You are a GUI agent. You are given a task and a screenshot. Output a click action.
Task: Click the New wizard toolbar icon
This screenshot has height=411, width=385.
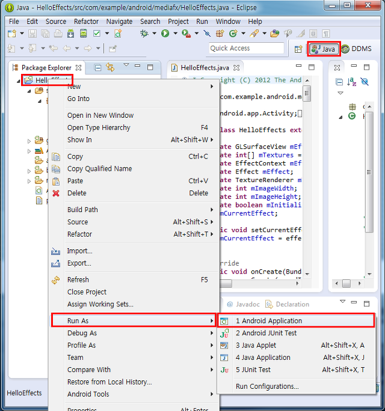[x=11, y=34]
